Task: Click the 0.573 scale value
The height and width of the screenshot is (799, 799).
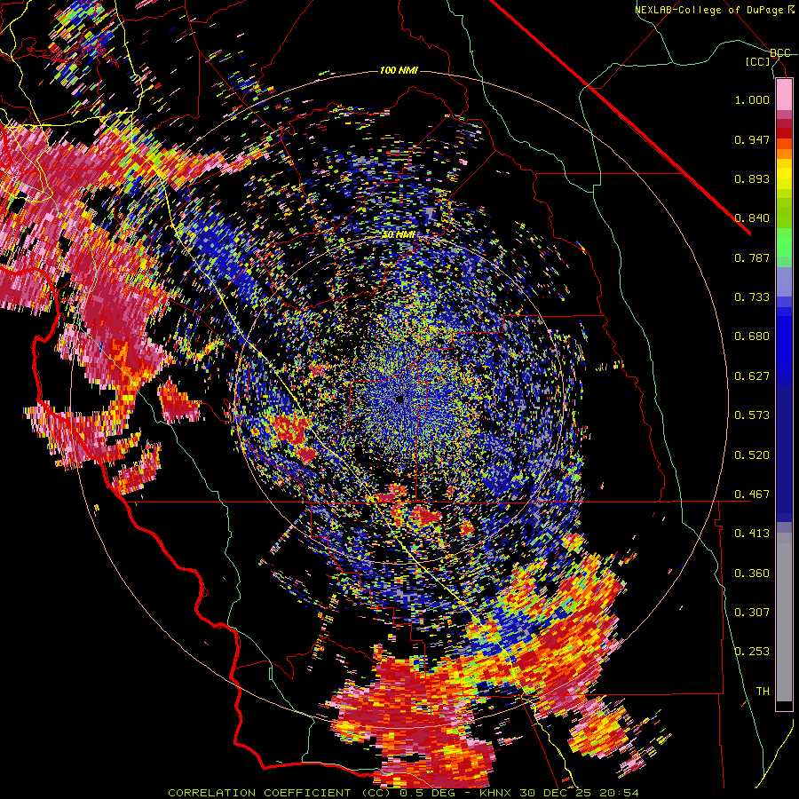Action: coord(752,415)
